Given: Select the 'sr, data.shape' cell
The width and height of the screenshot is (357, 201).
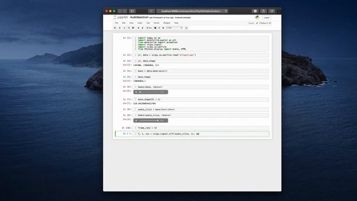Looking at the screenshot, I should 201,61.
